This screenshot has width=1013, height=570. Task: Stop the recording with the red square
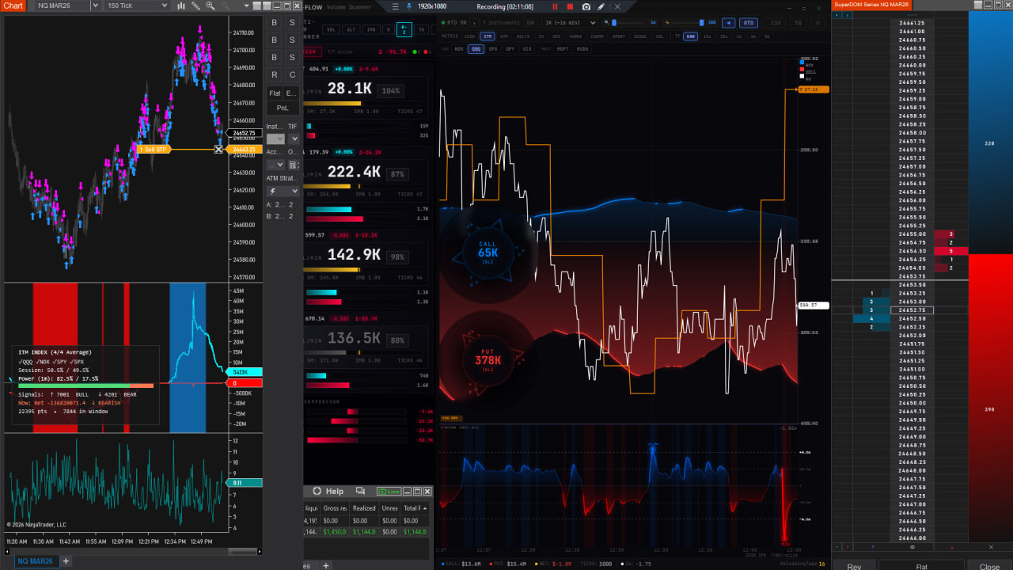[x=570, y=6]
